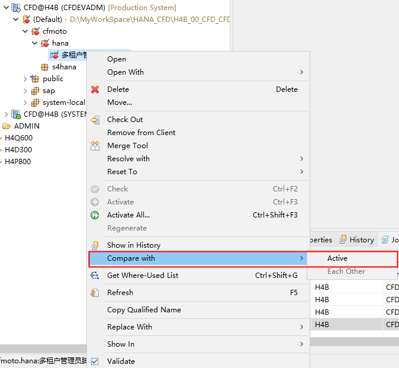Screen dimensions: 399x368
Task: Open the Reset To submenu
Action: pos(198,172)
